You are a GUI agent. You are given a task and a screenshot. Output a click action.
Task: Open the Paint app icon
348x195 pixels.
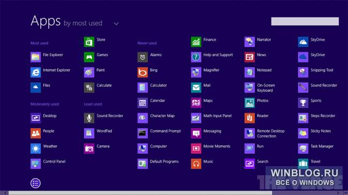pyautogui.click(x=89, y=72)
